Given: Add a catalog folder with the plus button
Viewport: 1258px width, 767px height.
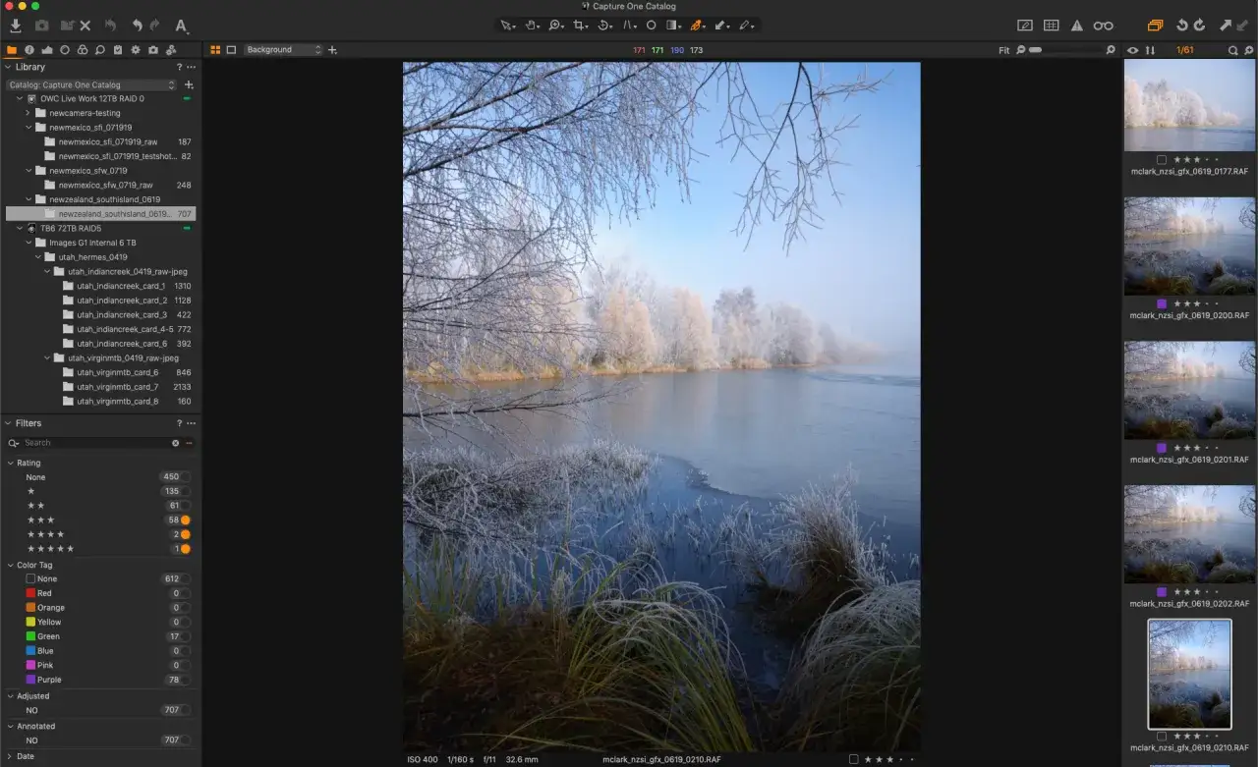Looking at the screenshot, I should click(x=190, y=85).
